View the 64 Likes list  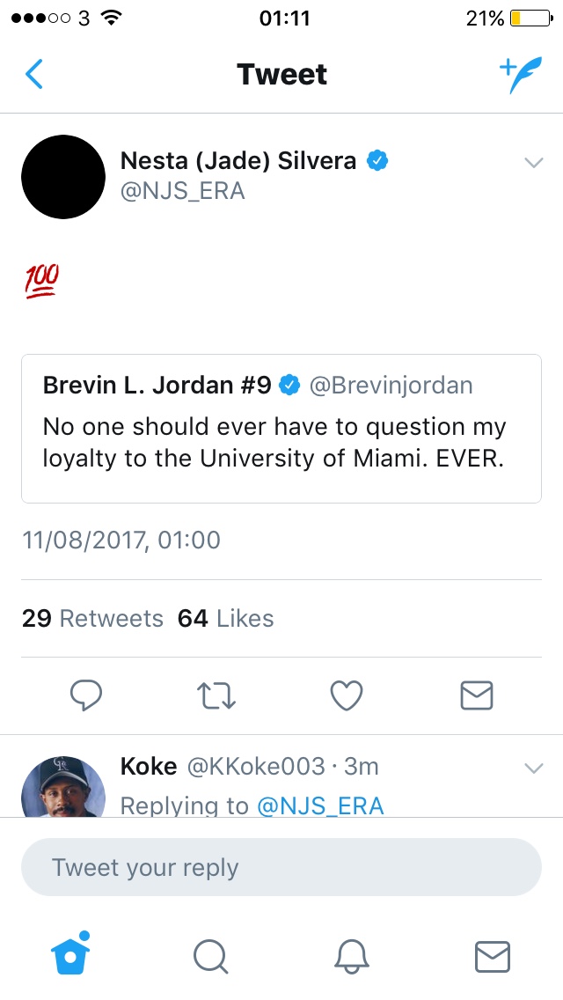pos(226,619)
